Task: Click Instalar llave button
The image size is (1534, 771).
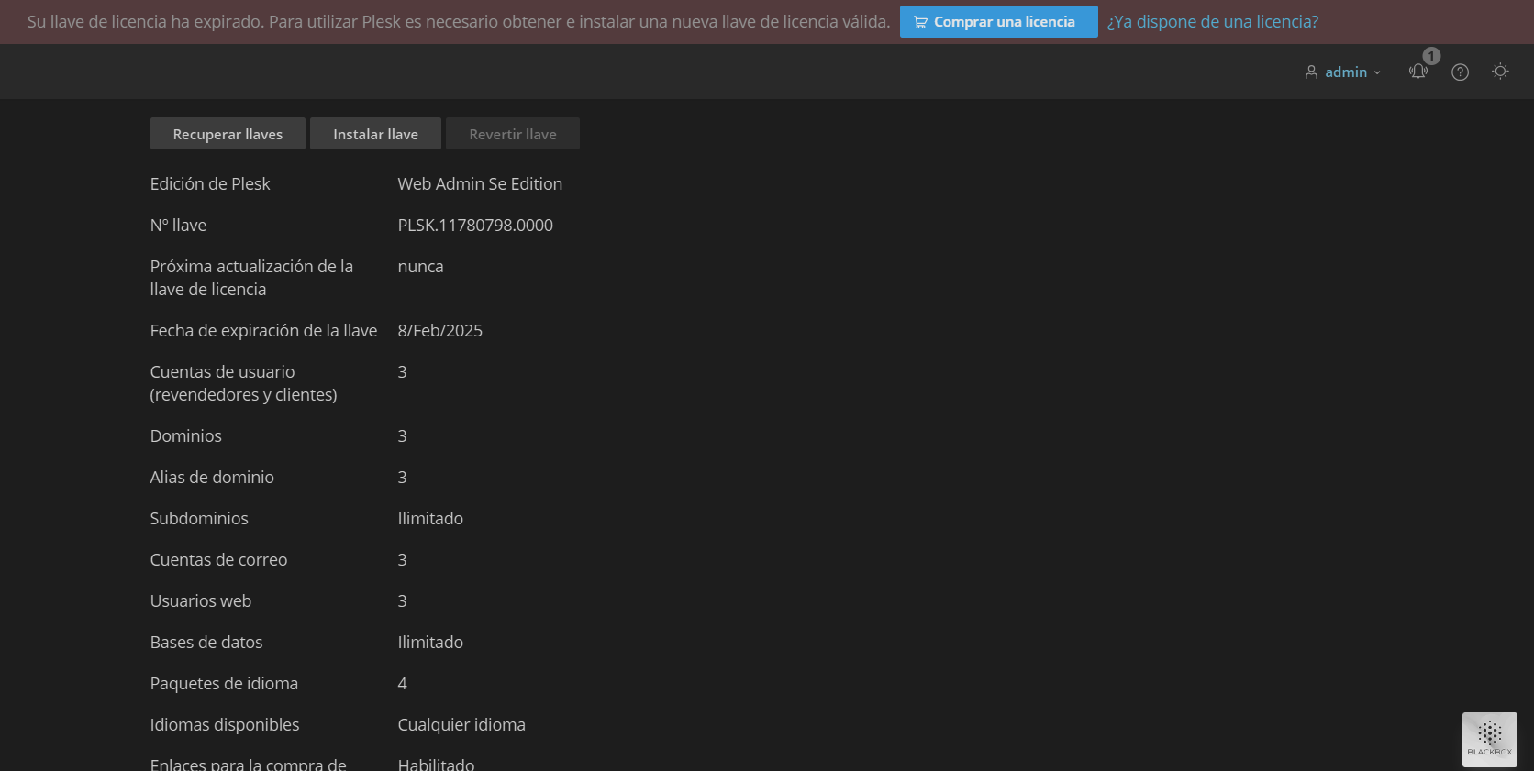Action: 375,134
